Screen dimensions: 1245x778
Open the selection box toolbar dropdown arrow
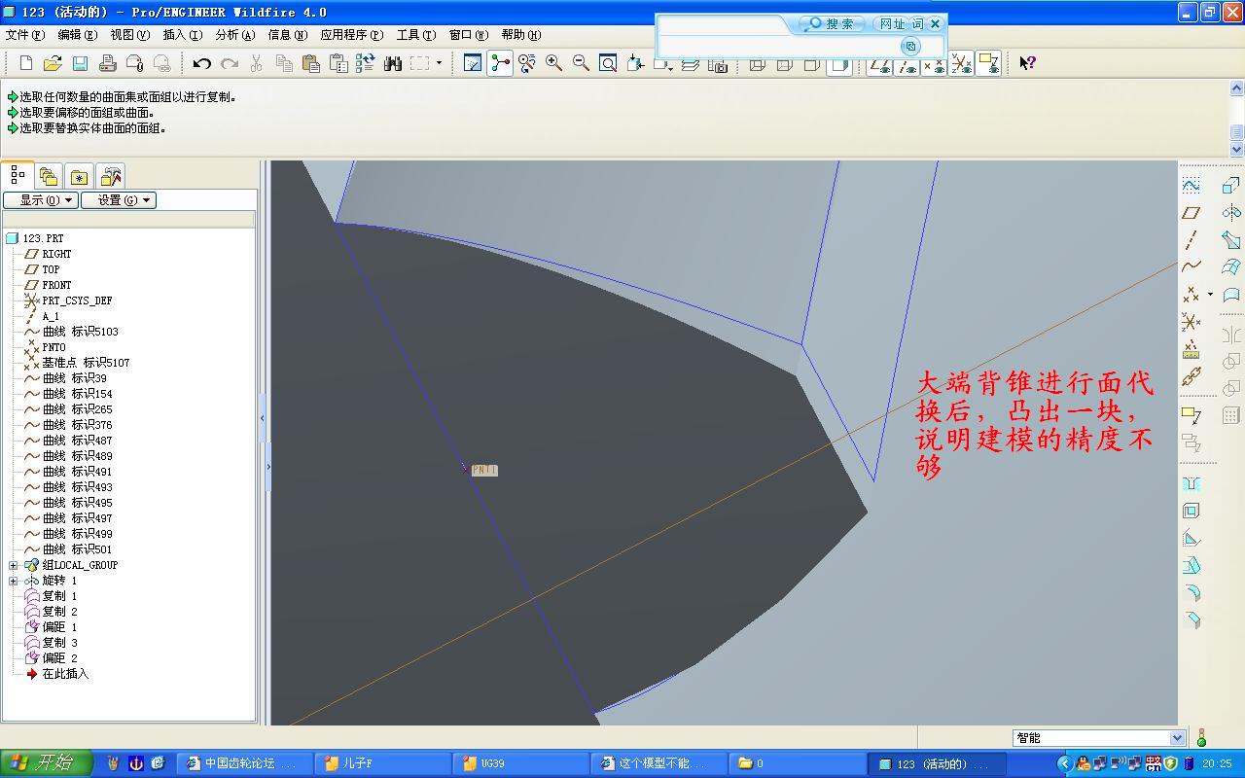[x=439, y=63]
